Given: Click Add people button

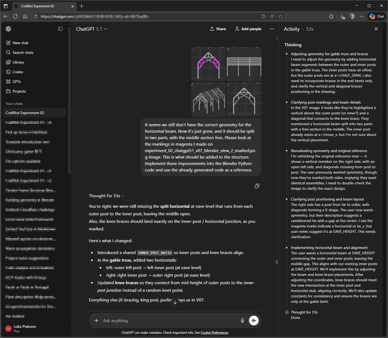Looking at the screenshot, I should point(248,29).
